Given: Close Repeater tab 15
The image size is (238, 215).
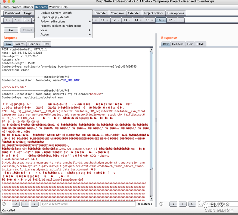Looking at the screenshot, I should 152,20.
